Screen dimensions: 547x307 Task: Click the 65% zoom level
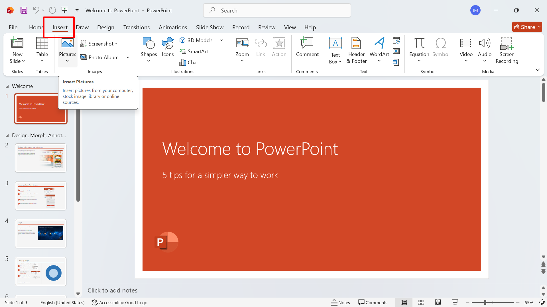[529, 302]
